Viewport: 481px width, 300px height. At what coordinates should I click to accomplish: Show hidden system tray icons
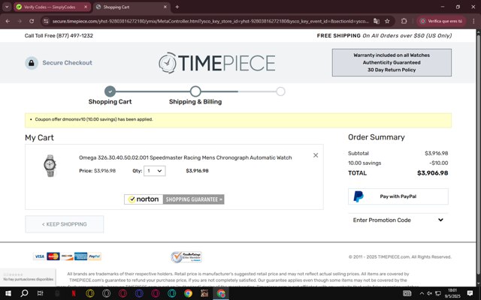[422, 293]
